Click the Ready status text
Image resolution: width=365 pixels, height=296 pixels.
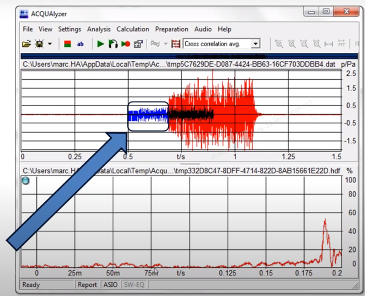point(31,285)
